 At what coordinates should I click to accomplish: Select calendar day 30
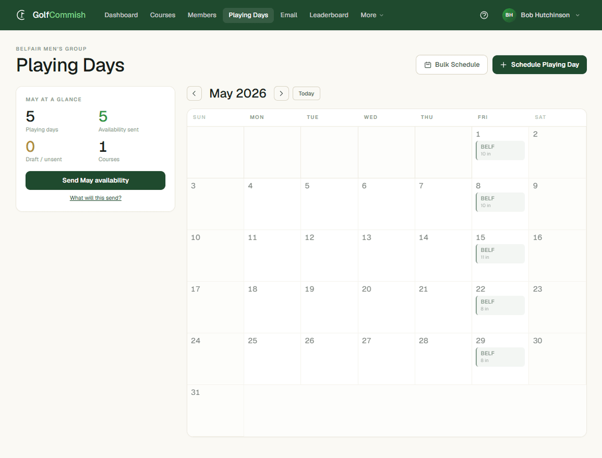point(557,359)
